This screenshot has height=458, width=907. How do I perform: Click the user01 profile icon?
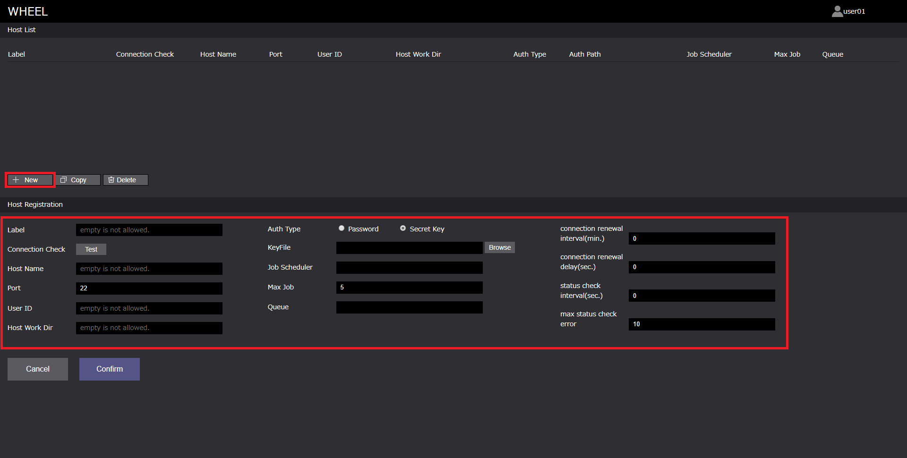(x=837, y=11)
